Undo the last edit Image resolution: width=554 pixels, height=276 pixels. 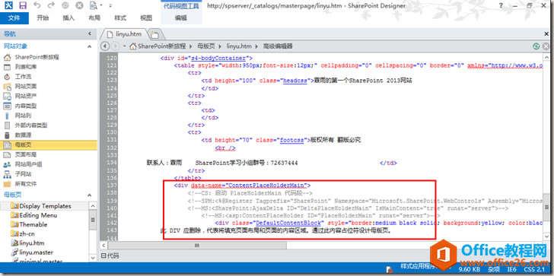[x=37, y=5]
